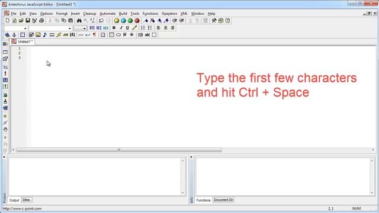The image size is (379, 213).
Task: Open the Cleanup menu
Action: (x=89, y=14)
